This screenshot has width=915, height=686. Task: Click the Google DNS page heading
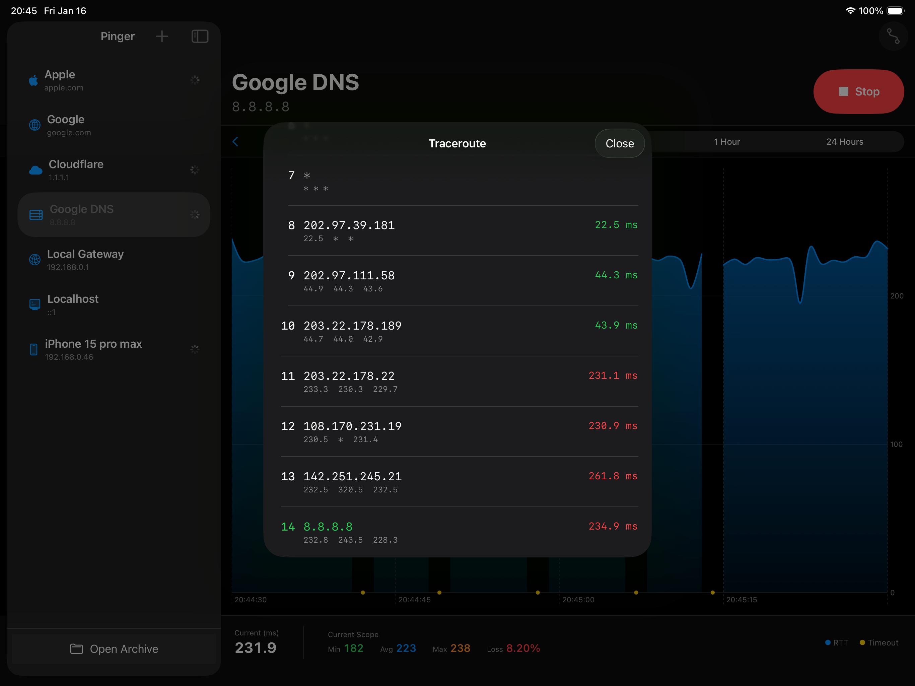[295, 82]
